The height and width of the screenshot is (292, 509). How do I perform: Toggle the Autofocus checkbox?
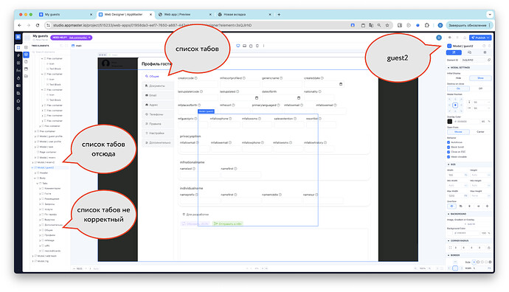[x=449, y=142]
